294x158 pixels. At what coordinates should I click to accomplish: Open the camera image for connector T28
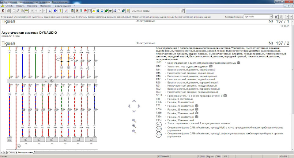197,106
